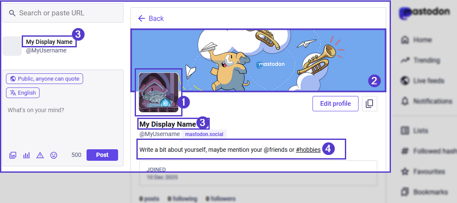Screen dimensions: 457x203
Task: Add a content warning triangle icon
Action: (40, 155)
